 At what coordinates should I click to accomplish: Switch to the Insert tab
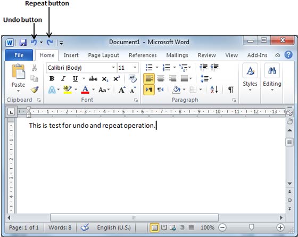pos(71,55)
